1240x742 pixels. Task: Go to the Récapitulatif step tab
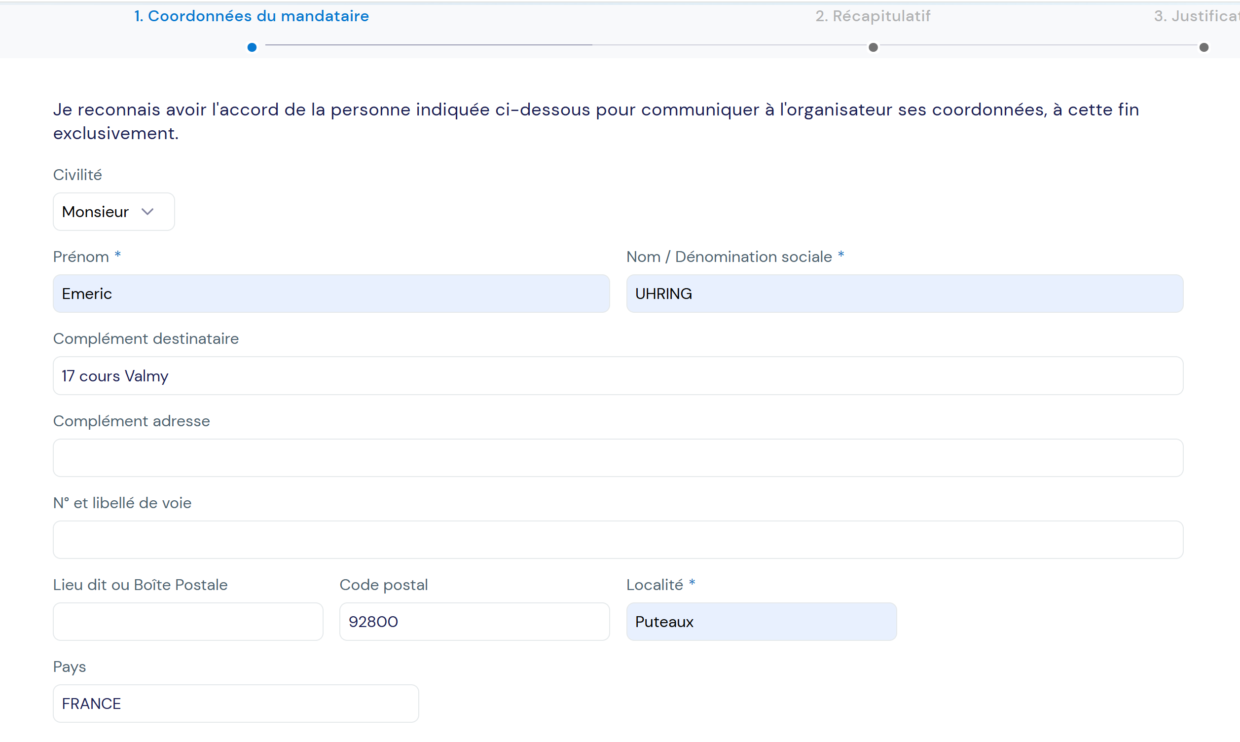coord(873,16)
